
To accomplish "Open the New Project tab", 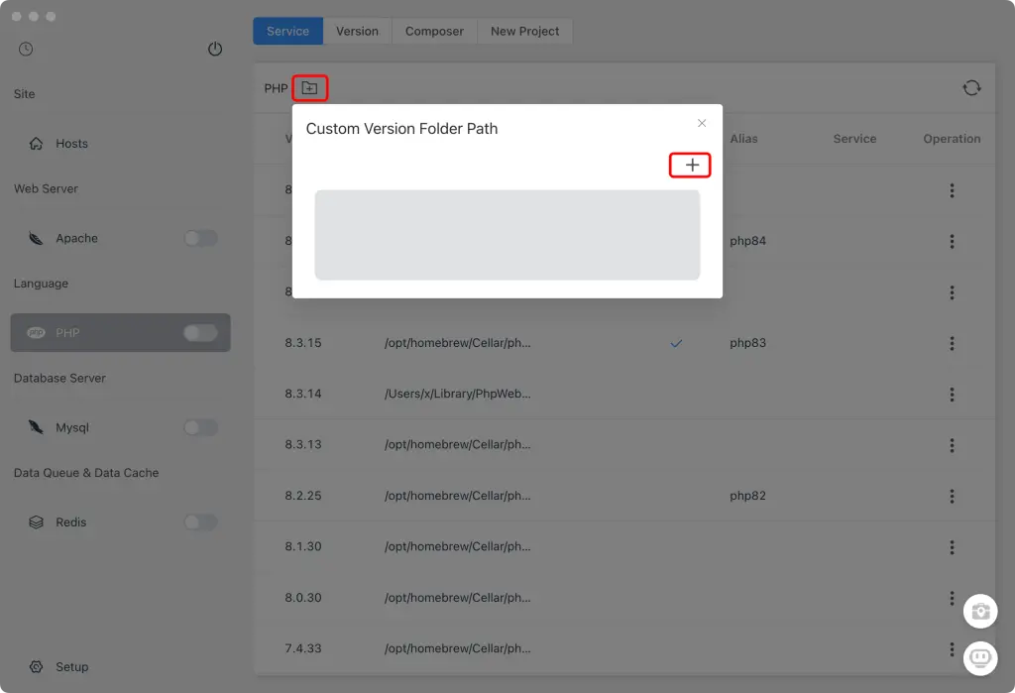I will pyautogui.click(x=524, y=32).
